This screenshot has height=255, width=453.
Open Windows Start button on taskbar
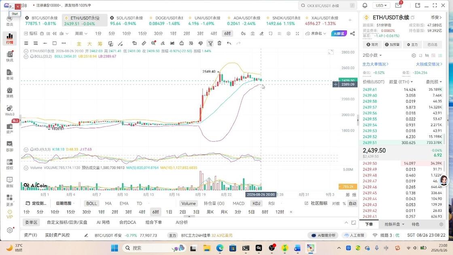(x=114, y=248)
